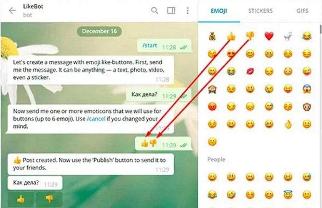Choose the angry red face emoji
The width and height of the screenshot is (322, 208).
click(x=212, y=107)
